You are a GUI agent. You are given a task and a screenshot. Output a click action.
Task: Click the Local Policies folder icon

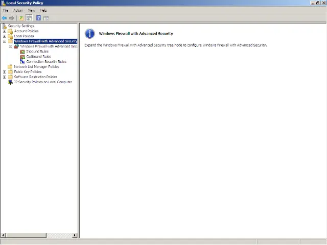(10, 36)
